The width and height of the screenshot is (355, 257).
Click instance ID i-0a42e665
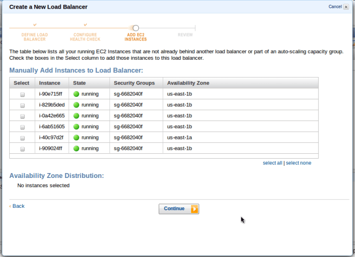tap(52, 116)
